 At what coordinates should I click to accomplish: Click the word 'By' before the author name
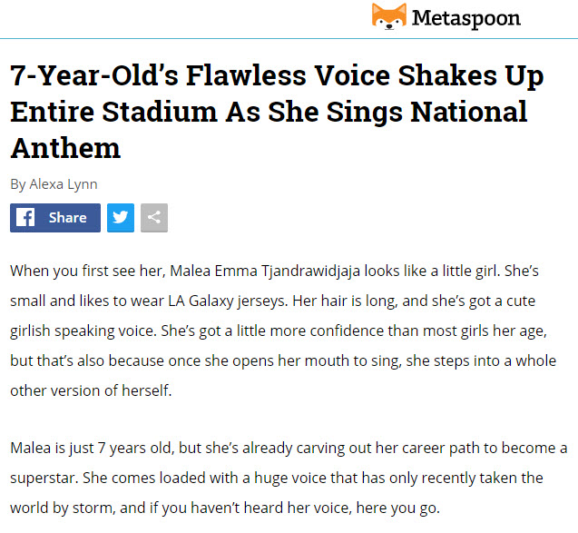[x=18, y=183]
